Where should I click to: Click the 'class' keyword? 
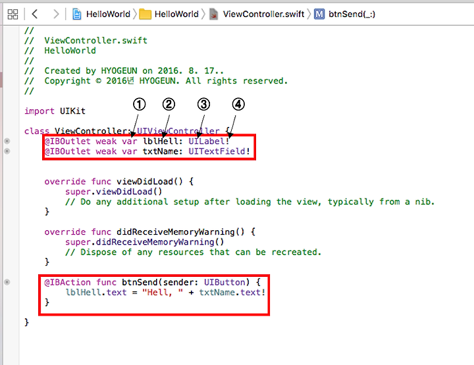(x=37, y=132)
